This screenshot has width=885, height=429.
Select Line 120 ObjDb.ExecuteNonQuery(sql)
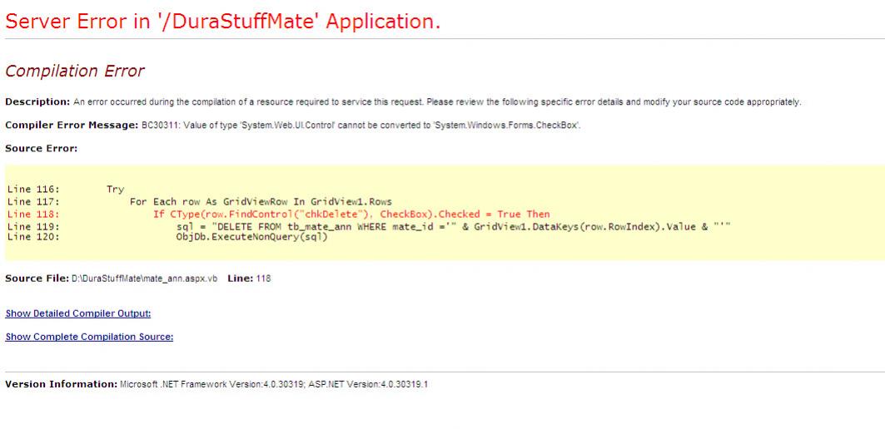(167, 237)
